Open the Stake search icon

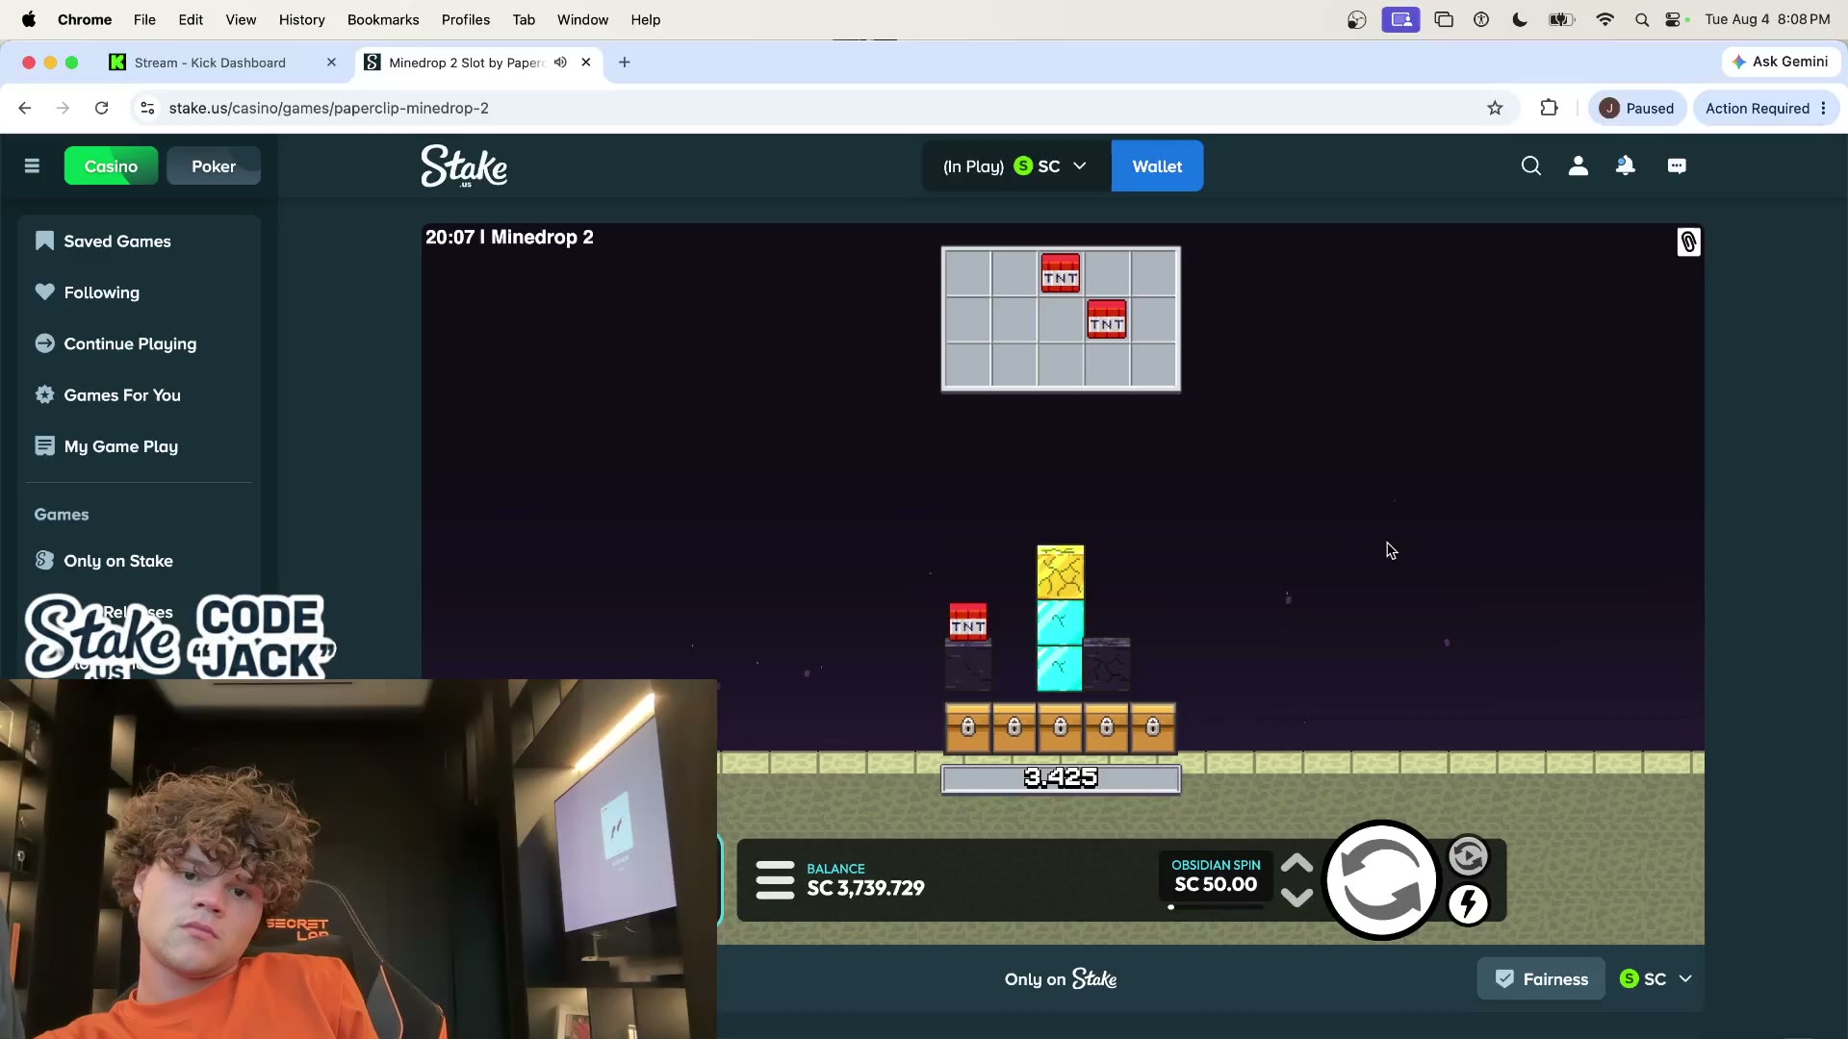click(1530, 166)
